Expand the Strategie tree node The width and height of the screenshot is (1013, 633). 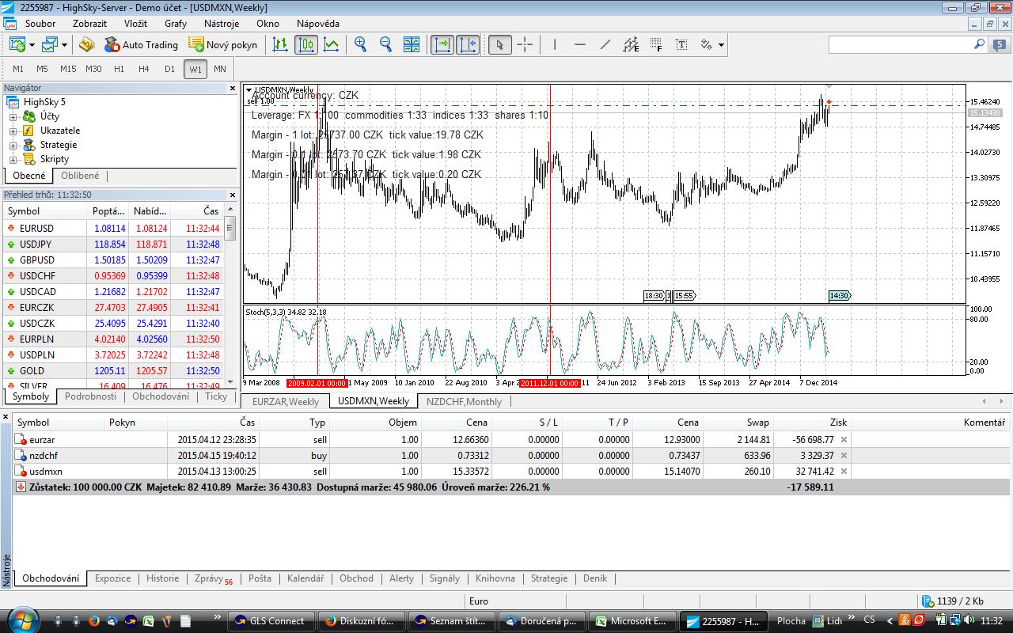13,145
